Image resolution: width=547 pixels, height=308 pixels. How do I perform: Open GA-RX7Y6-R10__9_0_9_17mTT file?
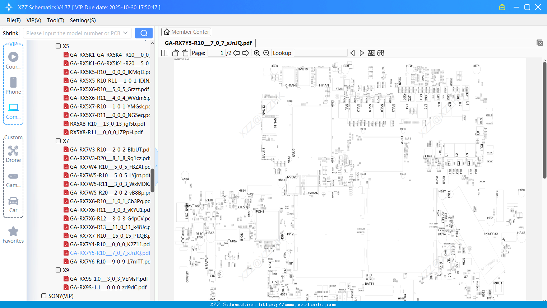click(x=107, y=261)
